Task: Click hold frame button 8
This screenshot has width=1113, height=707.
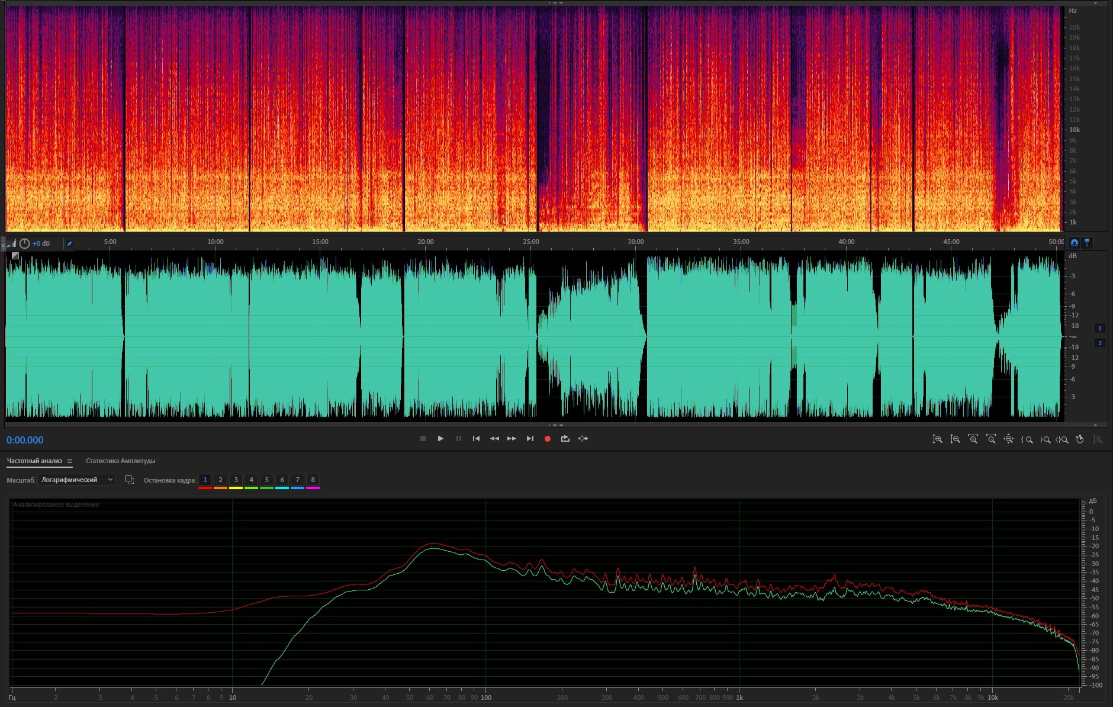Action: pos(313,480)
